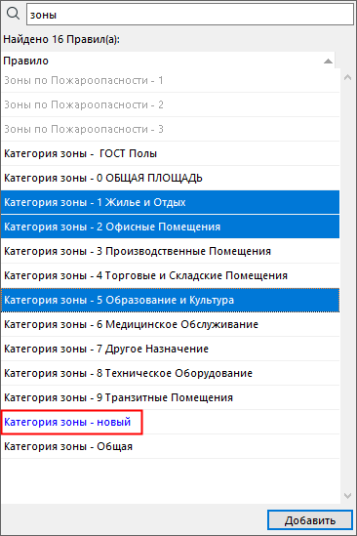357x536 pixels.
Task: Click "Категория зоны - 5 Образование и Культура"
Action: (x=170, y=300)
